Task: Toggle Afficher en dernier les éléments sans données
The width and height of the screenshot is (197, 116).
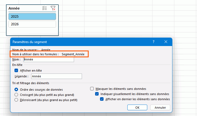Action: tap(102, 99)
